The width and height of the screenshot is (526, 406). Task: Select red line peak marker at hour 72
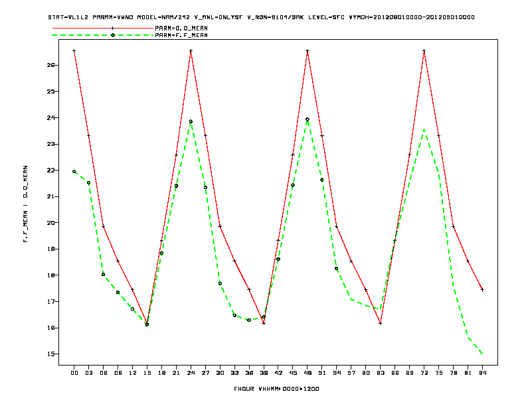[424, 51]
